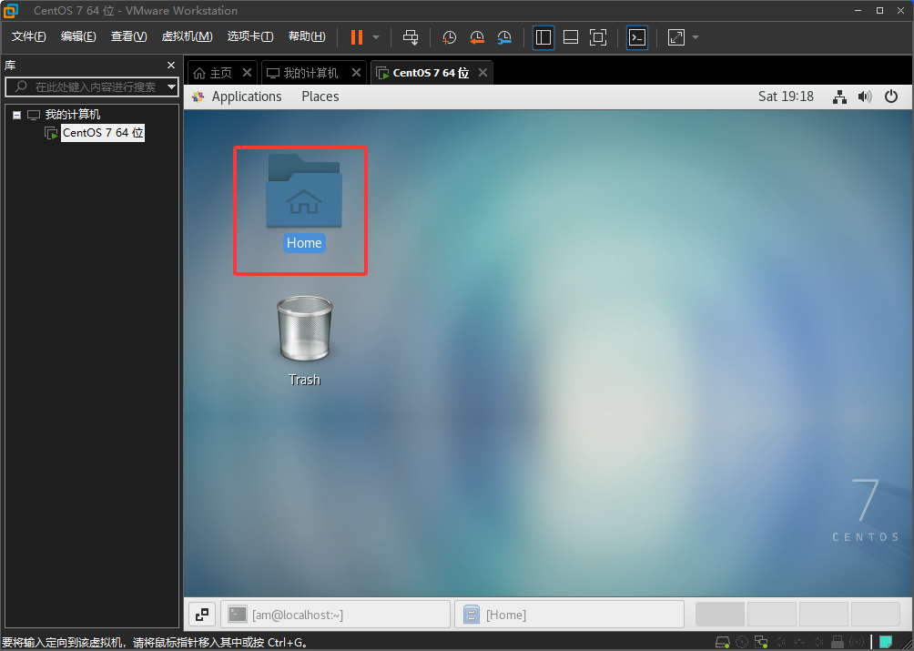Select the Home folder desktop icon
This screenshot has height=651, width=914.
(x=304, y=203)
